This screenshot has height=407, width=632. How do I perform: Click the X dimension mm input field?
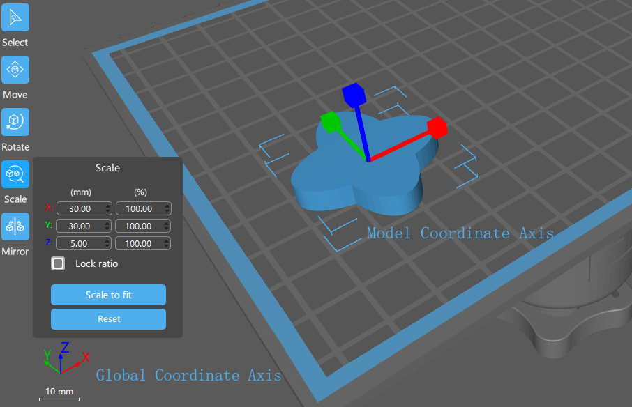click(80, 208)
